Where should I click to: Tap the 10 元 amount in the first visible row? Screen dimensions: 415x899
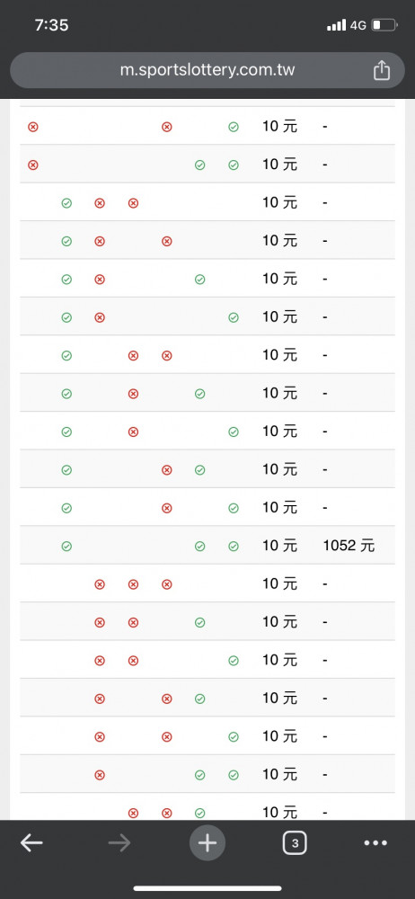click(x=279, y=126)
